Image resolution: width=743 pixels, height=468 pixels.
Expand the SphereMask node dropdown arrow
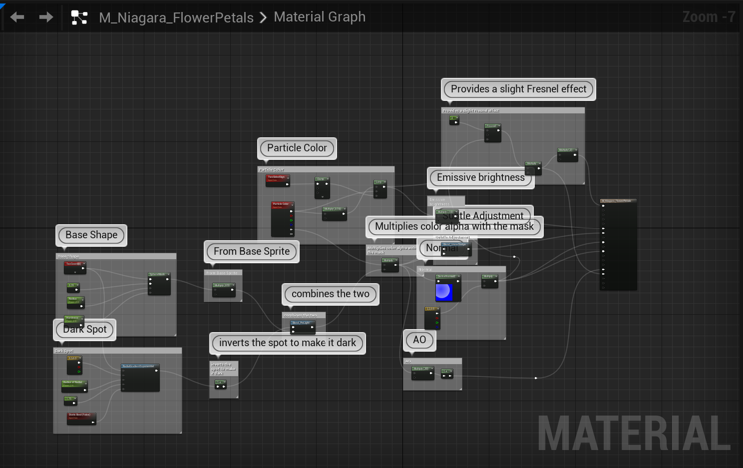pos(168,274)
